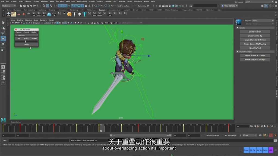
Task: Activate the Rotate tool in toolbox
Action: [x=3, y=44]
